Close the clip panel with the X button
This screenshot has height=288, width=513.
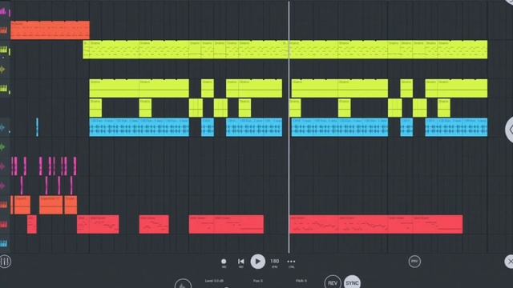coord(509,262)
